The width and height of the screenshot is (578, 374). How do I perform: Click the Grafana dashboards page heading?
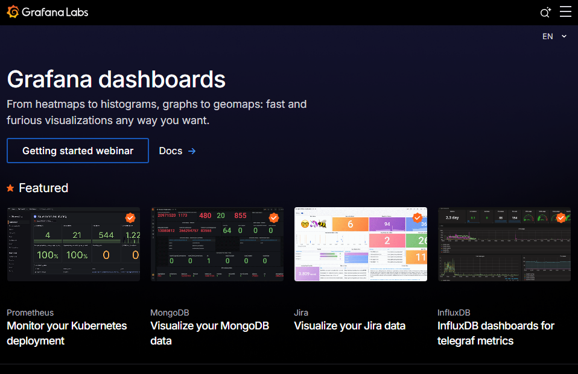pyautogui.click(x=116, y=79)
